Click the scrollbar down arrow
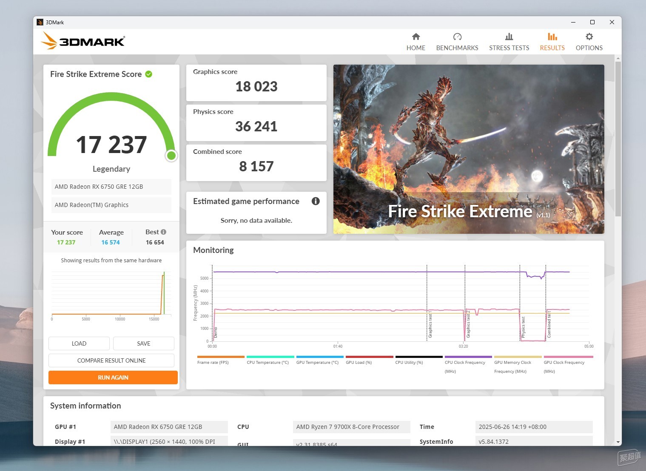Image resolution: width=646 pixels, height=471 pixels. point(618,442)
